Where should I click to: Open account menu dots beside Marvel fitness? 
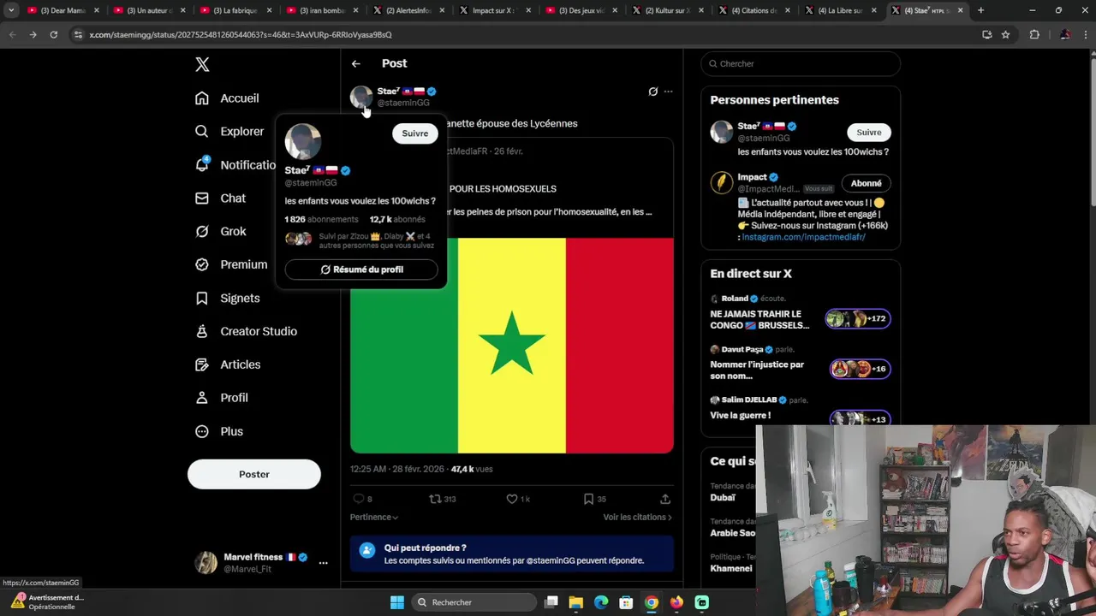coord(323,562)
